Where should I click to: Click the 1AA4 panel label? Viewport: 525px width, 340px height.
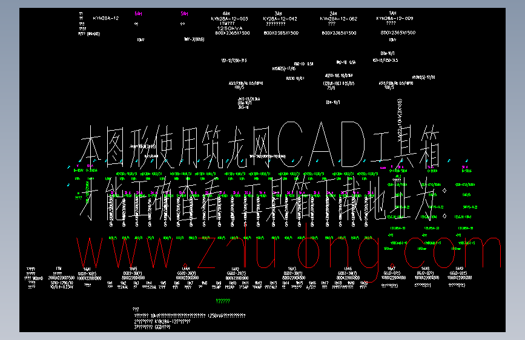(185, 269)
